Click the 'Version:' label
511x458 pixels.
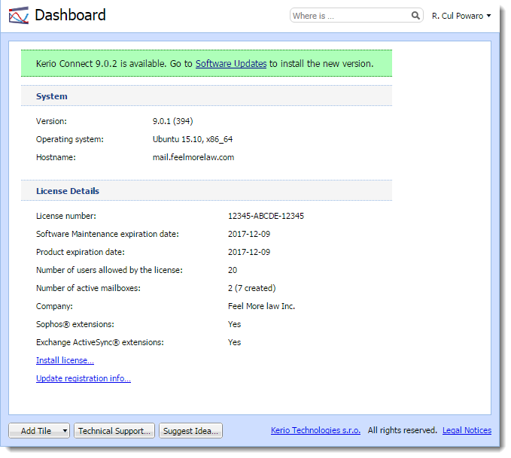tap(51, 121)
